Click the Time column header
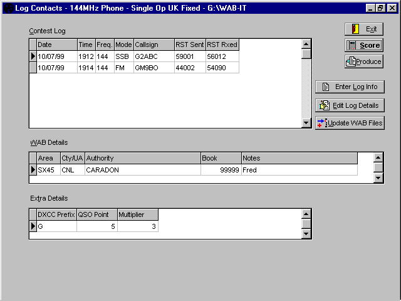The image size is (401, 301). 86,45
